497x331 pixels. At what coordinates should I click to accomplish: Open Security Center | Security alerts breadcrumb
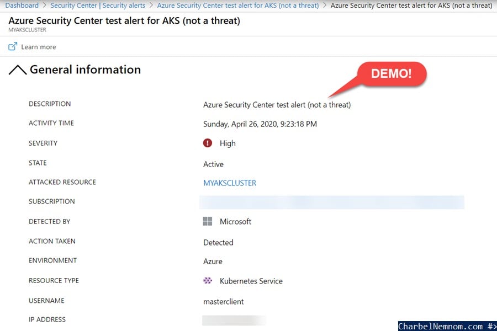point(98,6)
